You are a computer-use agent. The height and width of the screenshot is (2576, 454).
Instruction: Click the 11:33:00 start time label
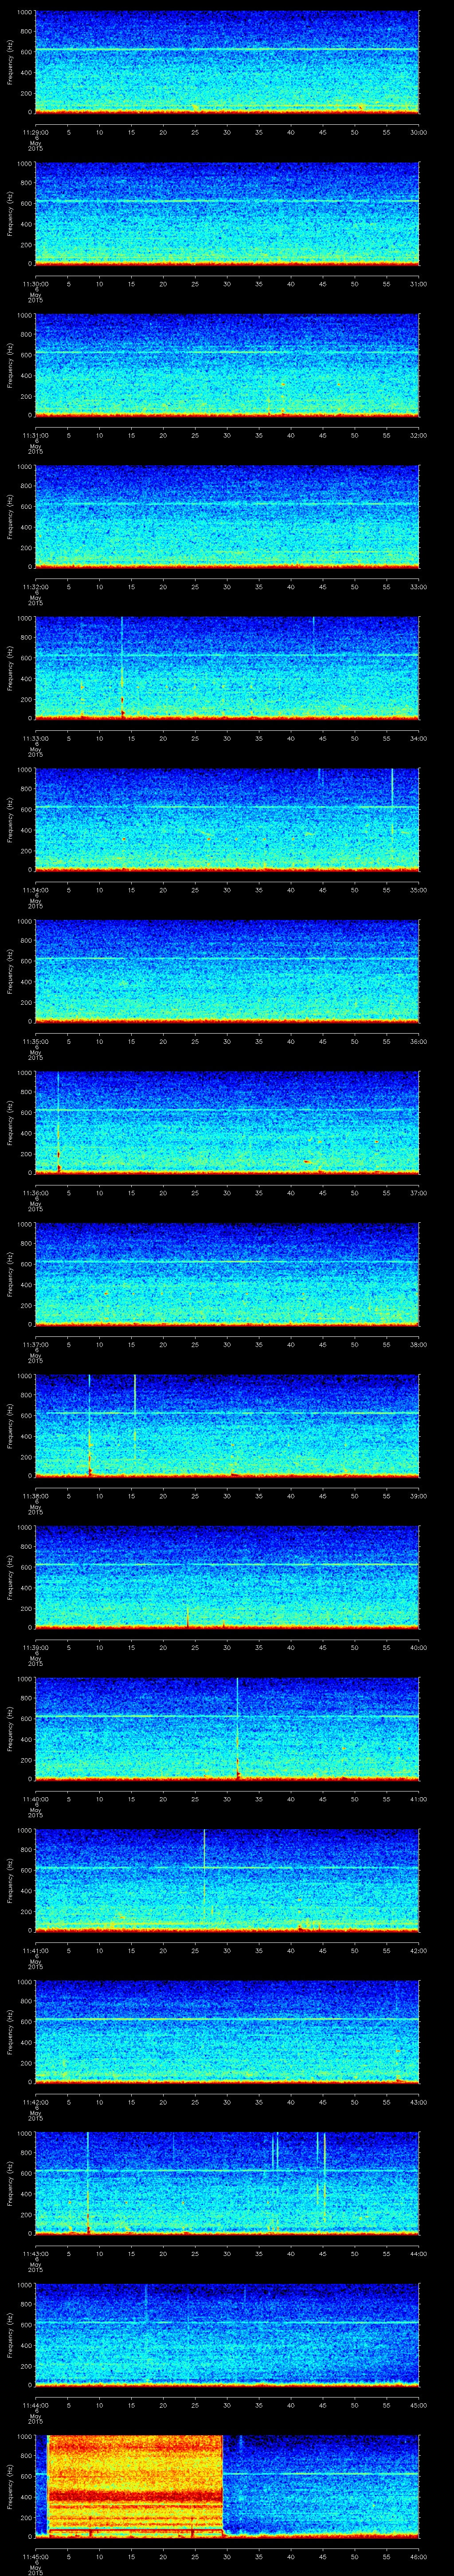(35, 738)
